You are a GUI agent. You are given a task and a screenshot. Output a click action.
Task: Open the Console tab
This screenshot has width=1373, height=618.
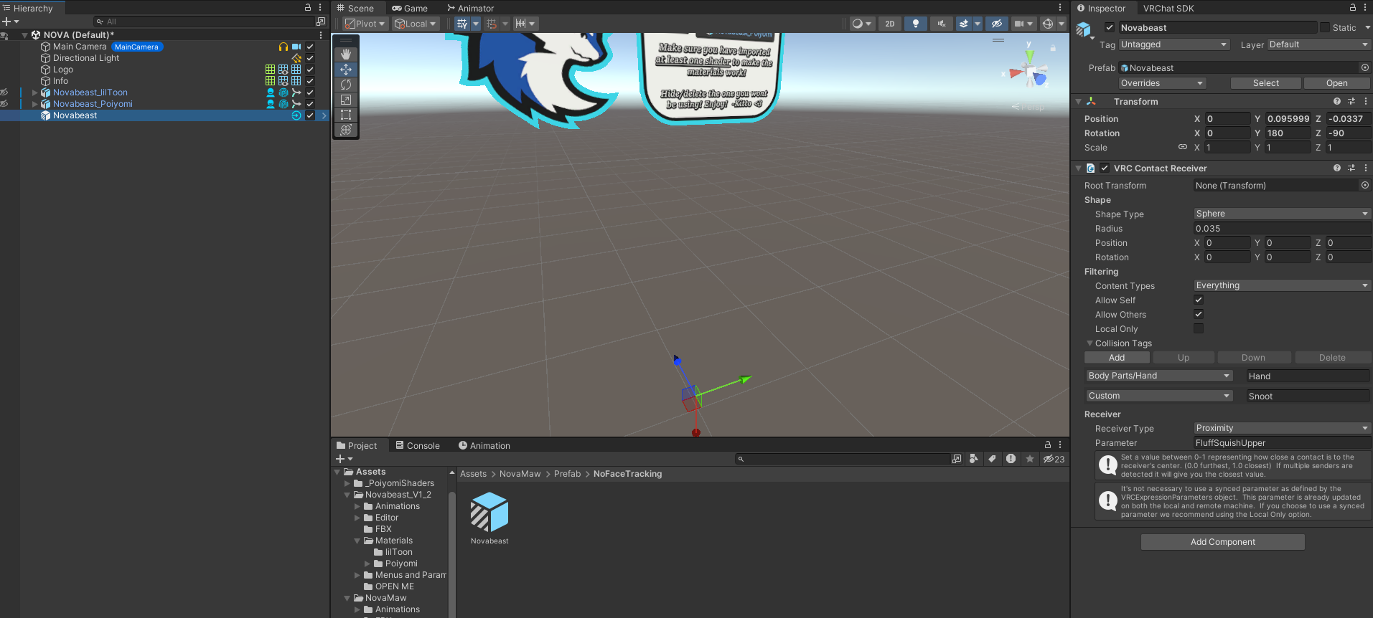click(418, 445)
